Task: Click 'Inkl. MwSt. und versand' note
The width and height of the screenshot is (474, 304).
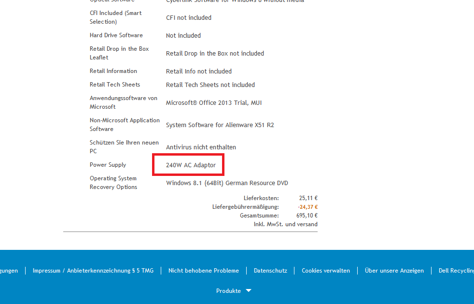Action: pos(285,224)
